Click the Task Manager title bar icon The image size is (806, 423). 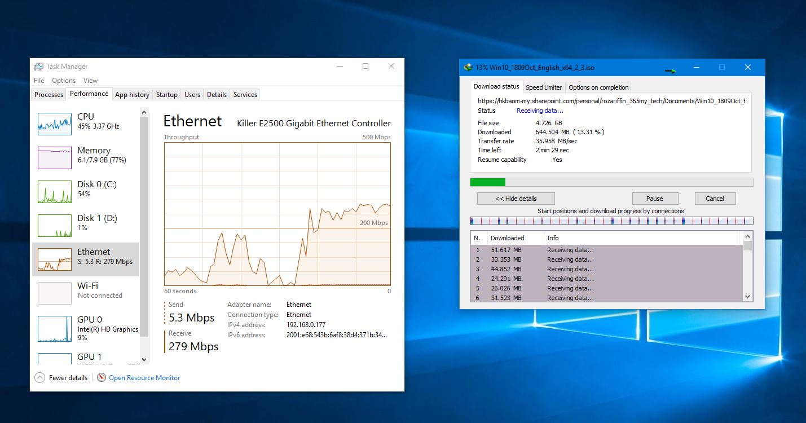39,67
